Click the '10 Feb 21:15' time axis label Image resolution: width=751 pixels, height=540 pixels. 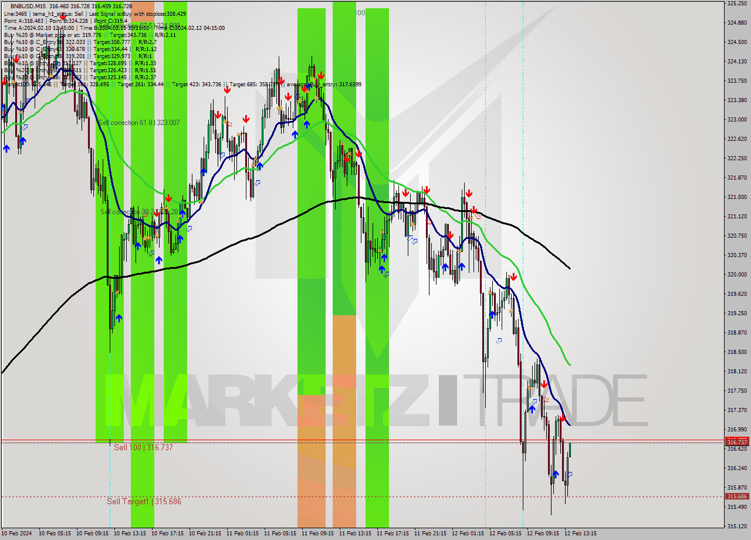coord(205,534)
